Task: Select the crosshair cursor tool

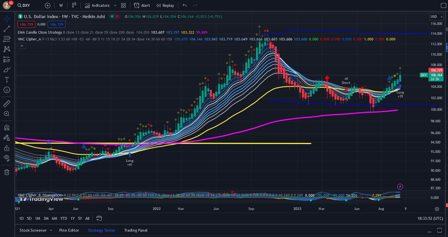Action: [7, 19]
